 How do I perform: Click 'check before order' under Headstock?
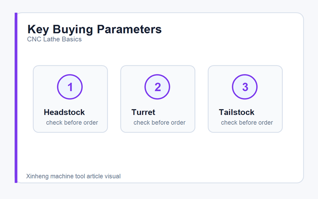pyautogui.click(x=72, y=123)
